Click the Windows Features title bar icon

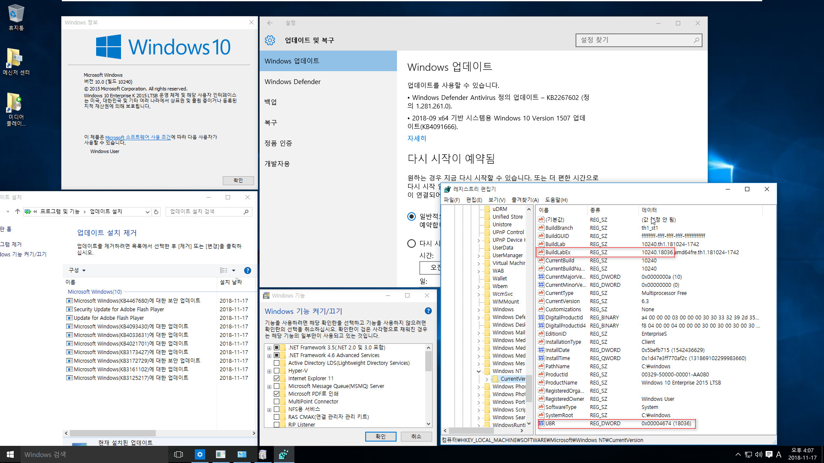tap(266, 296)
